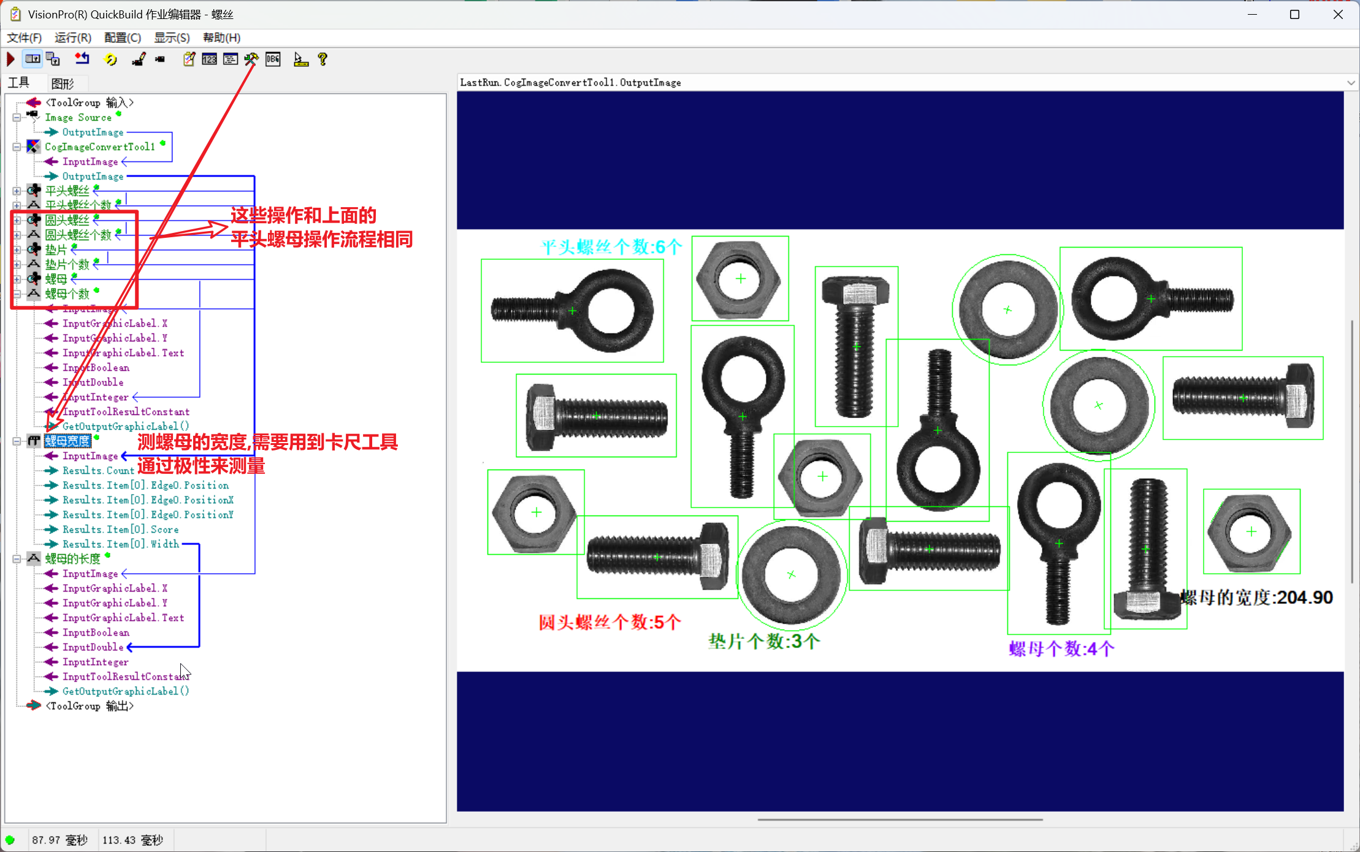Click the yellow circular re-run arrow icon
Image resolution: width=1360 pixels, height=852 pixels.
tap(110, 59)
